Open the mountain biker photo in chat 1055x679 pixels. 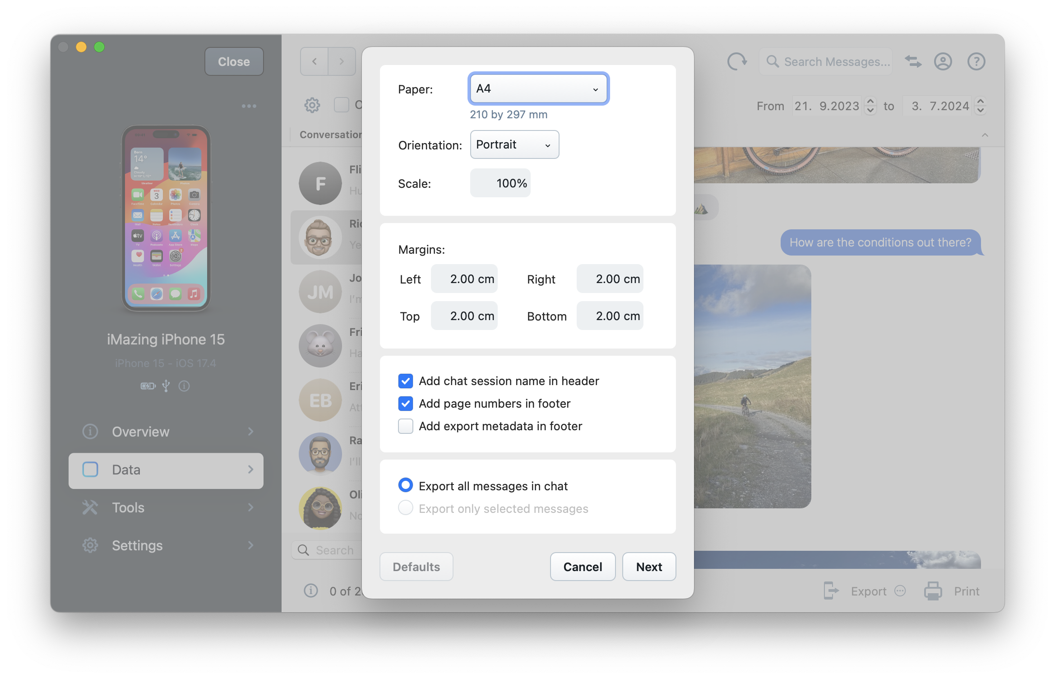(752, 386)
